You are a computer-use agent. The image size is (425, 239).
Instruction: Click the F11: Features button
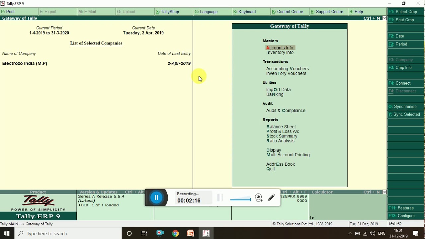click(406, 208)
